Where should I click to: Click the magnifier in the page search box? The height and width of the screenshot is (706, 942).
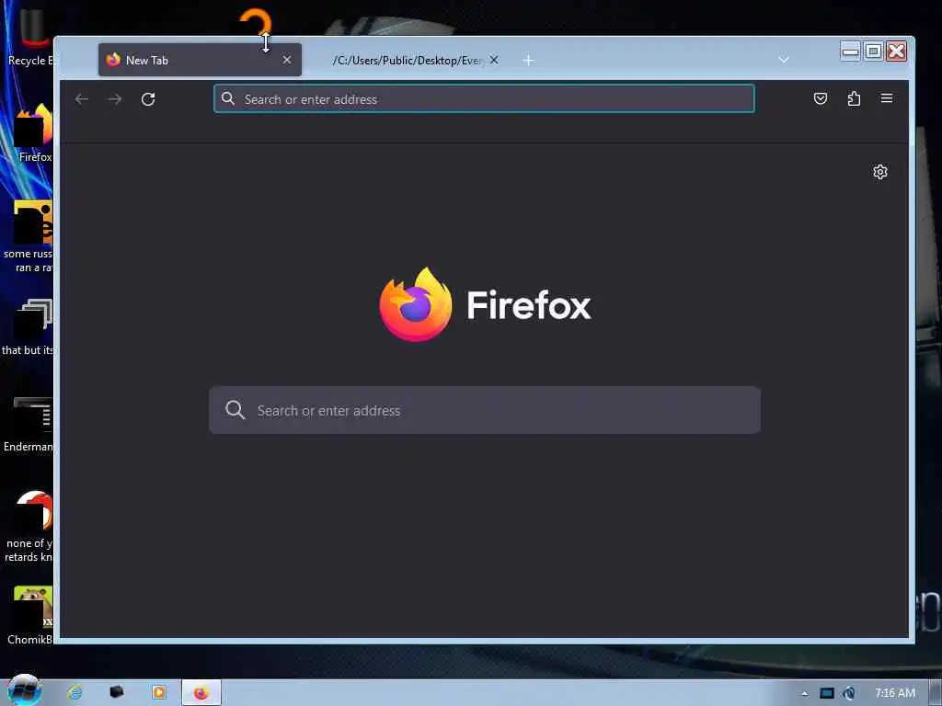(x=235, y=410)
